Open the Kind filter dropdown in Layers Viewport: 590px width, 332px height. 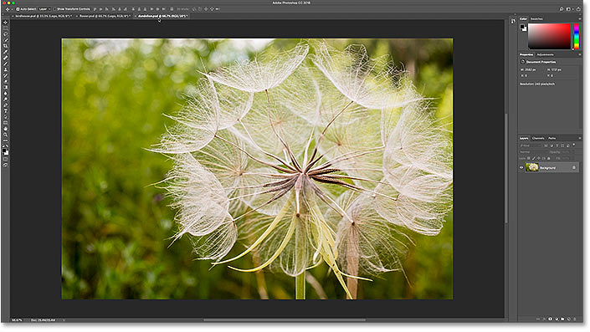pyautogui.click(x=531, y=146)
